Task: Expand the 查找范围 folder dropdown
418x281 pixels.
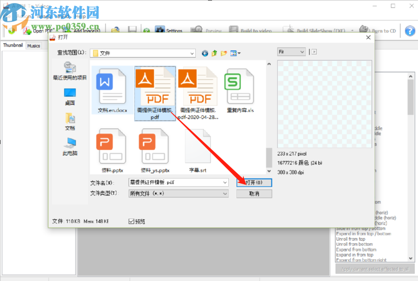Action: click(x=192, y=53)
